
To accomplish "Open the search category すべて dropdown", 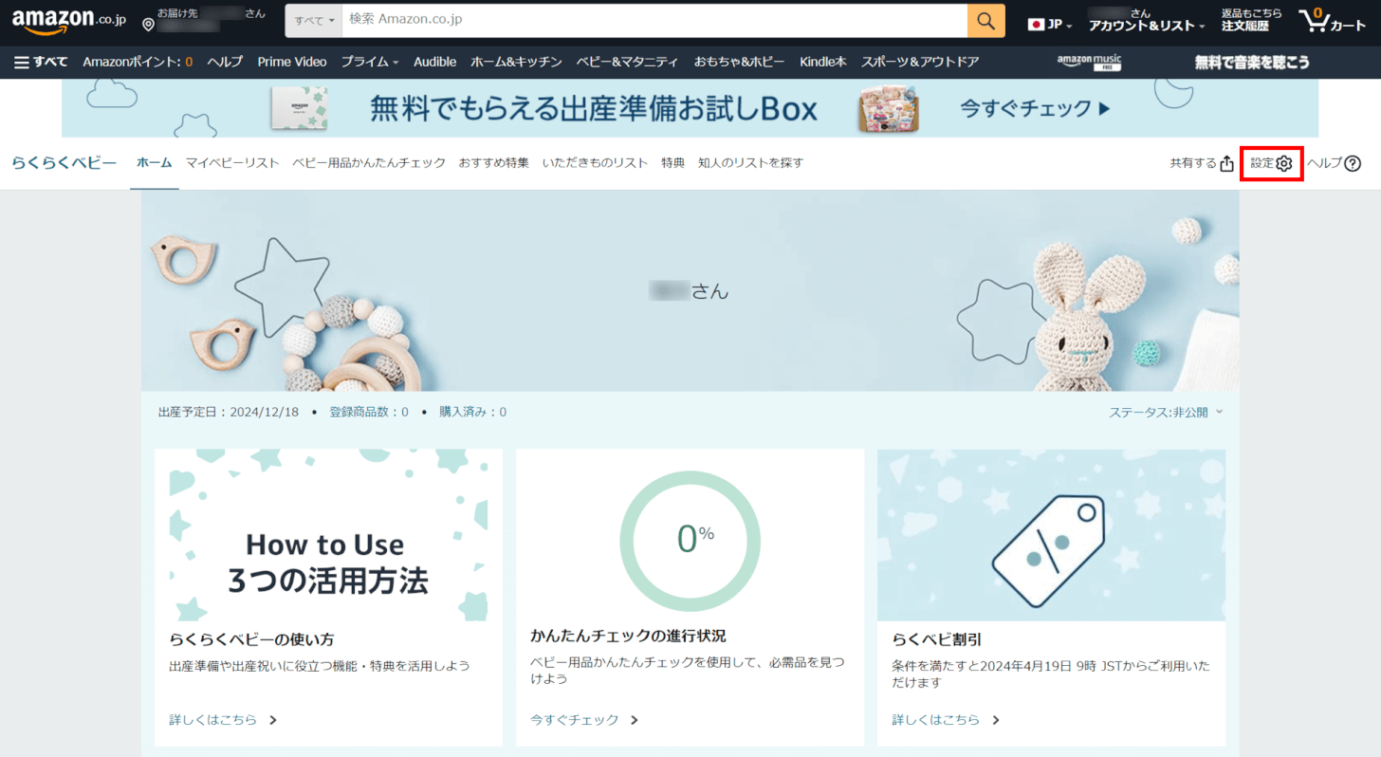I will coord(313,21).
